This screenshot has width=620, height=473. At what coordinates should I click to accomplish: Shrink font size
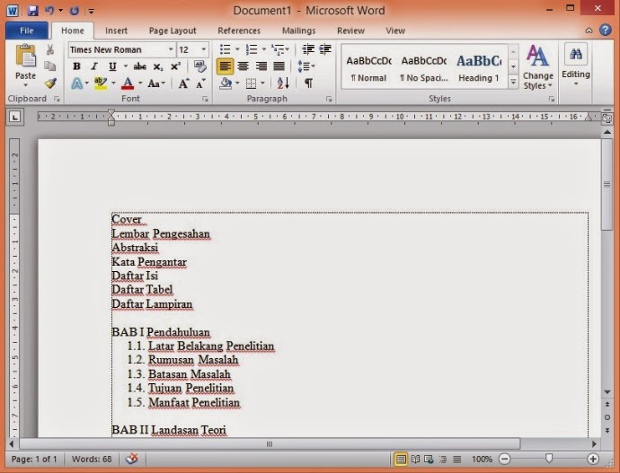(x=201, y=83)
